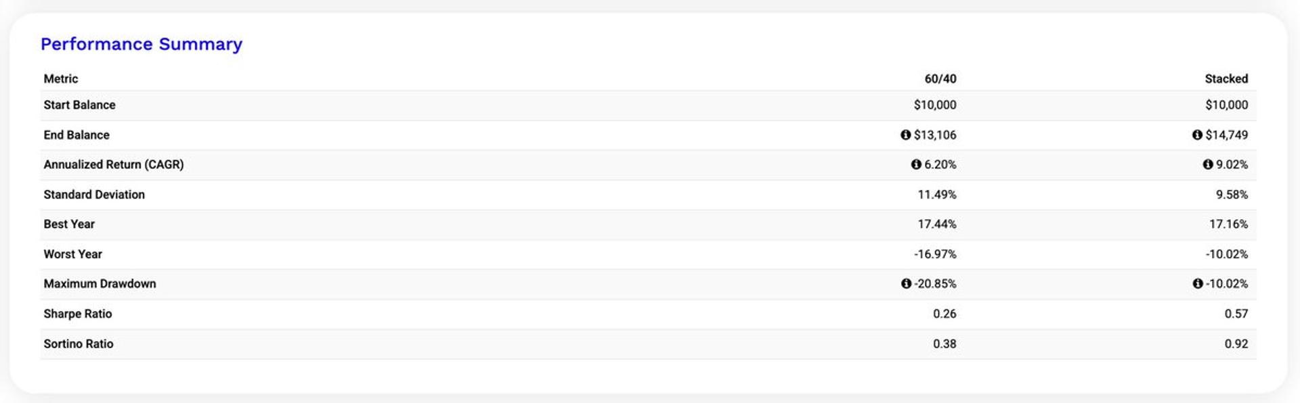The width and height of the screenshot is (1300, 403).
Task: Click the Performance Summary heading
Action: click(142, 44)
